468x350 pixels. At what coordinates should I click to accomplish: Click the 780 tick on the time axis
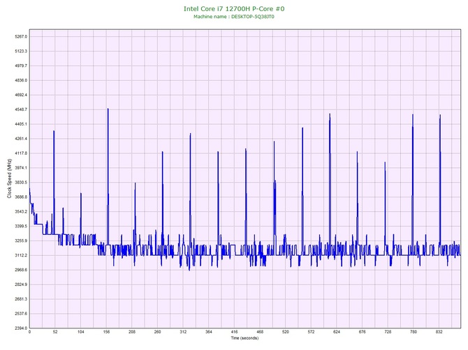[x=414, y=332]
